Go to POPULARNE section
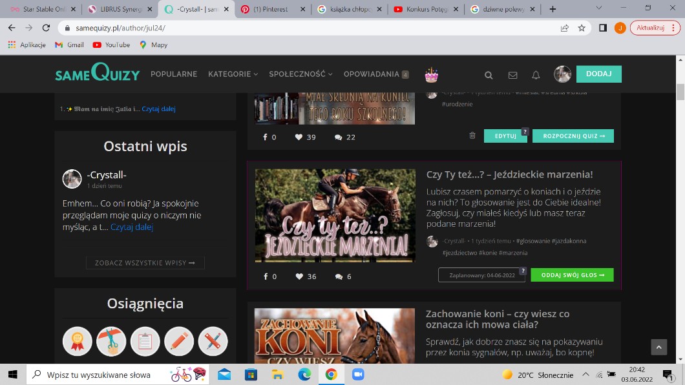This screenshot has width=685, height=385. click(174, 74)
